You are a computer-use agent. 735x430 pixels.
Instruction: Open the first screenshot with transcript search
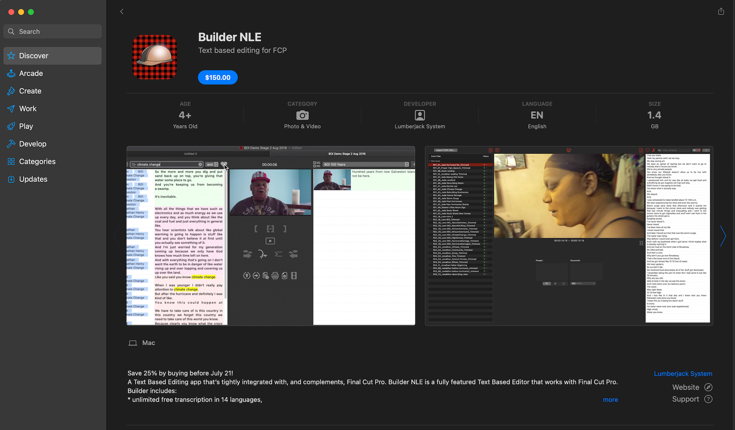pos(271,236)
